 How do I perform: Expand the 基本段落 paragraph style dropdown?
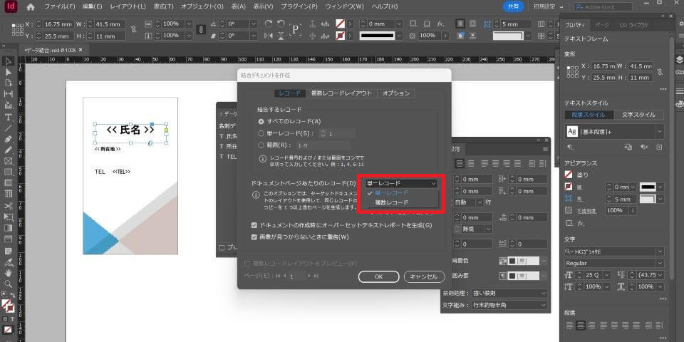click(x=660, y=131)
